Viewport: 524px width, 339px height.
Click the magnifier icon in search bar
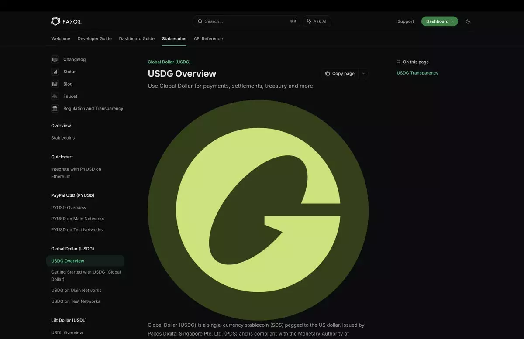tap(200, 21)
